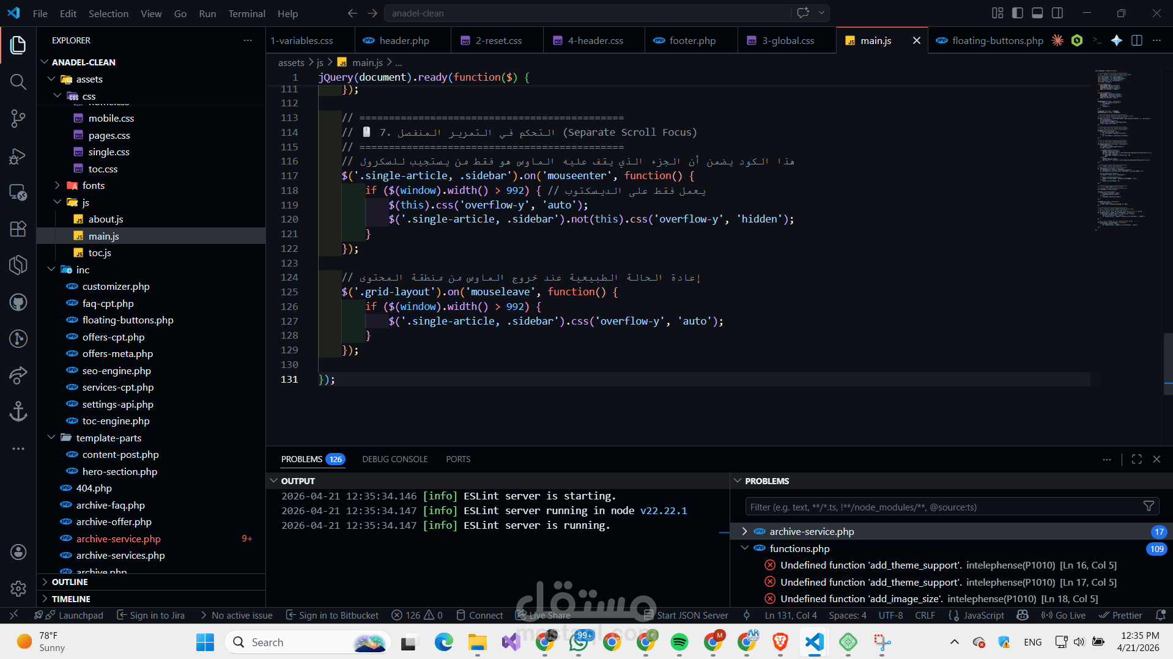The height and width of the screenshot is (659, 1173).
Task: Click the remote window icon in status bar
Action: [13, 615]
